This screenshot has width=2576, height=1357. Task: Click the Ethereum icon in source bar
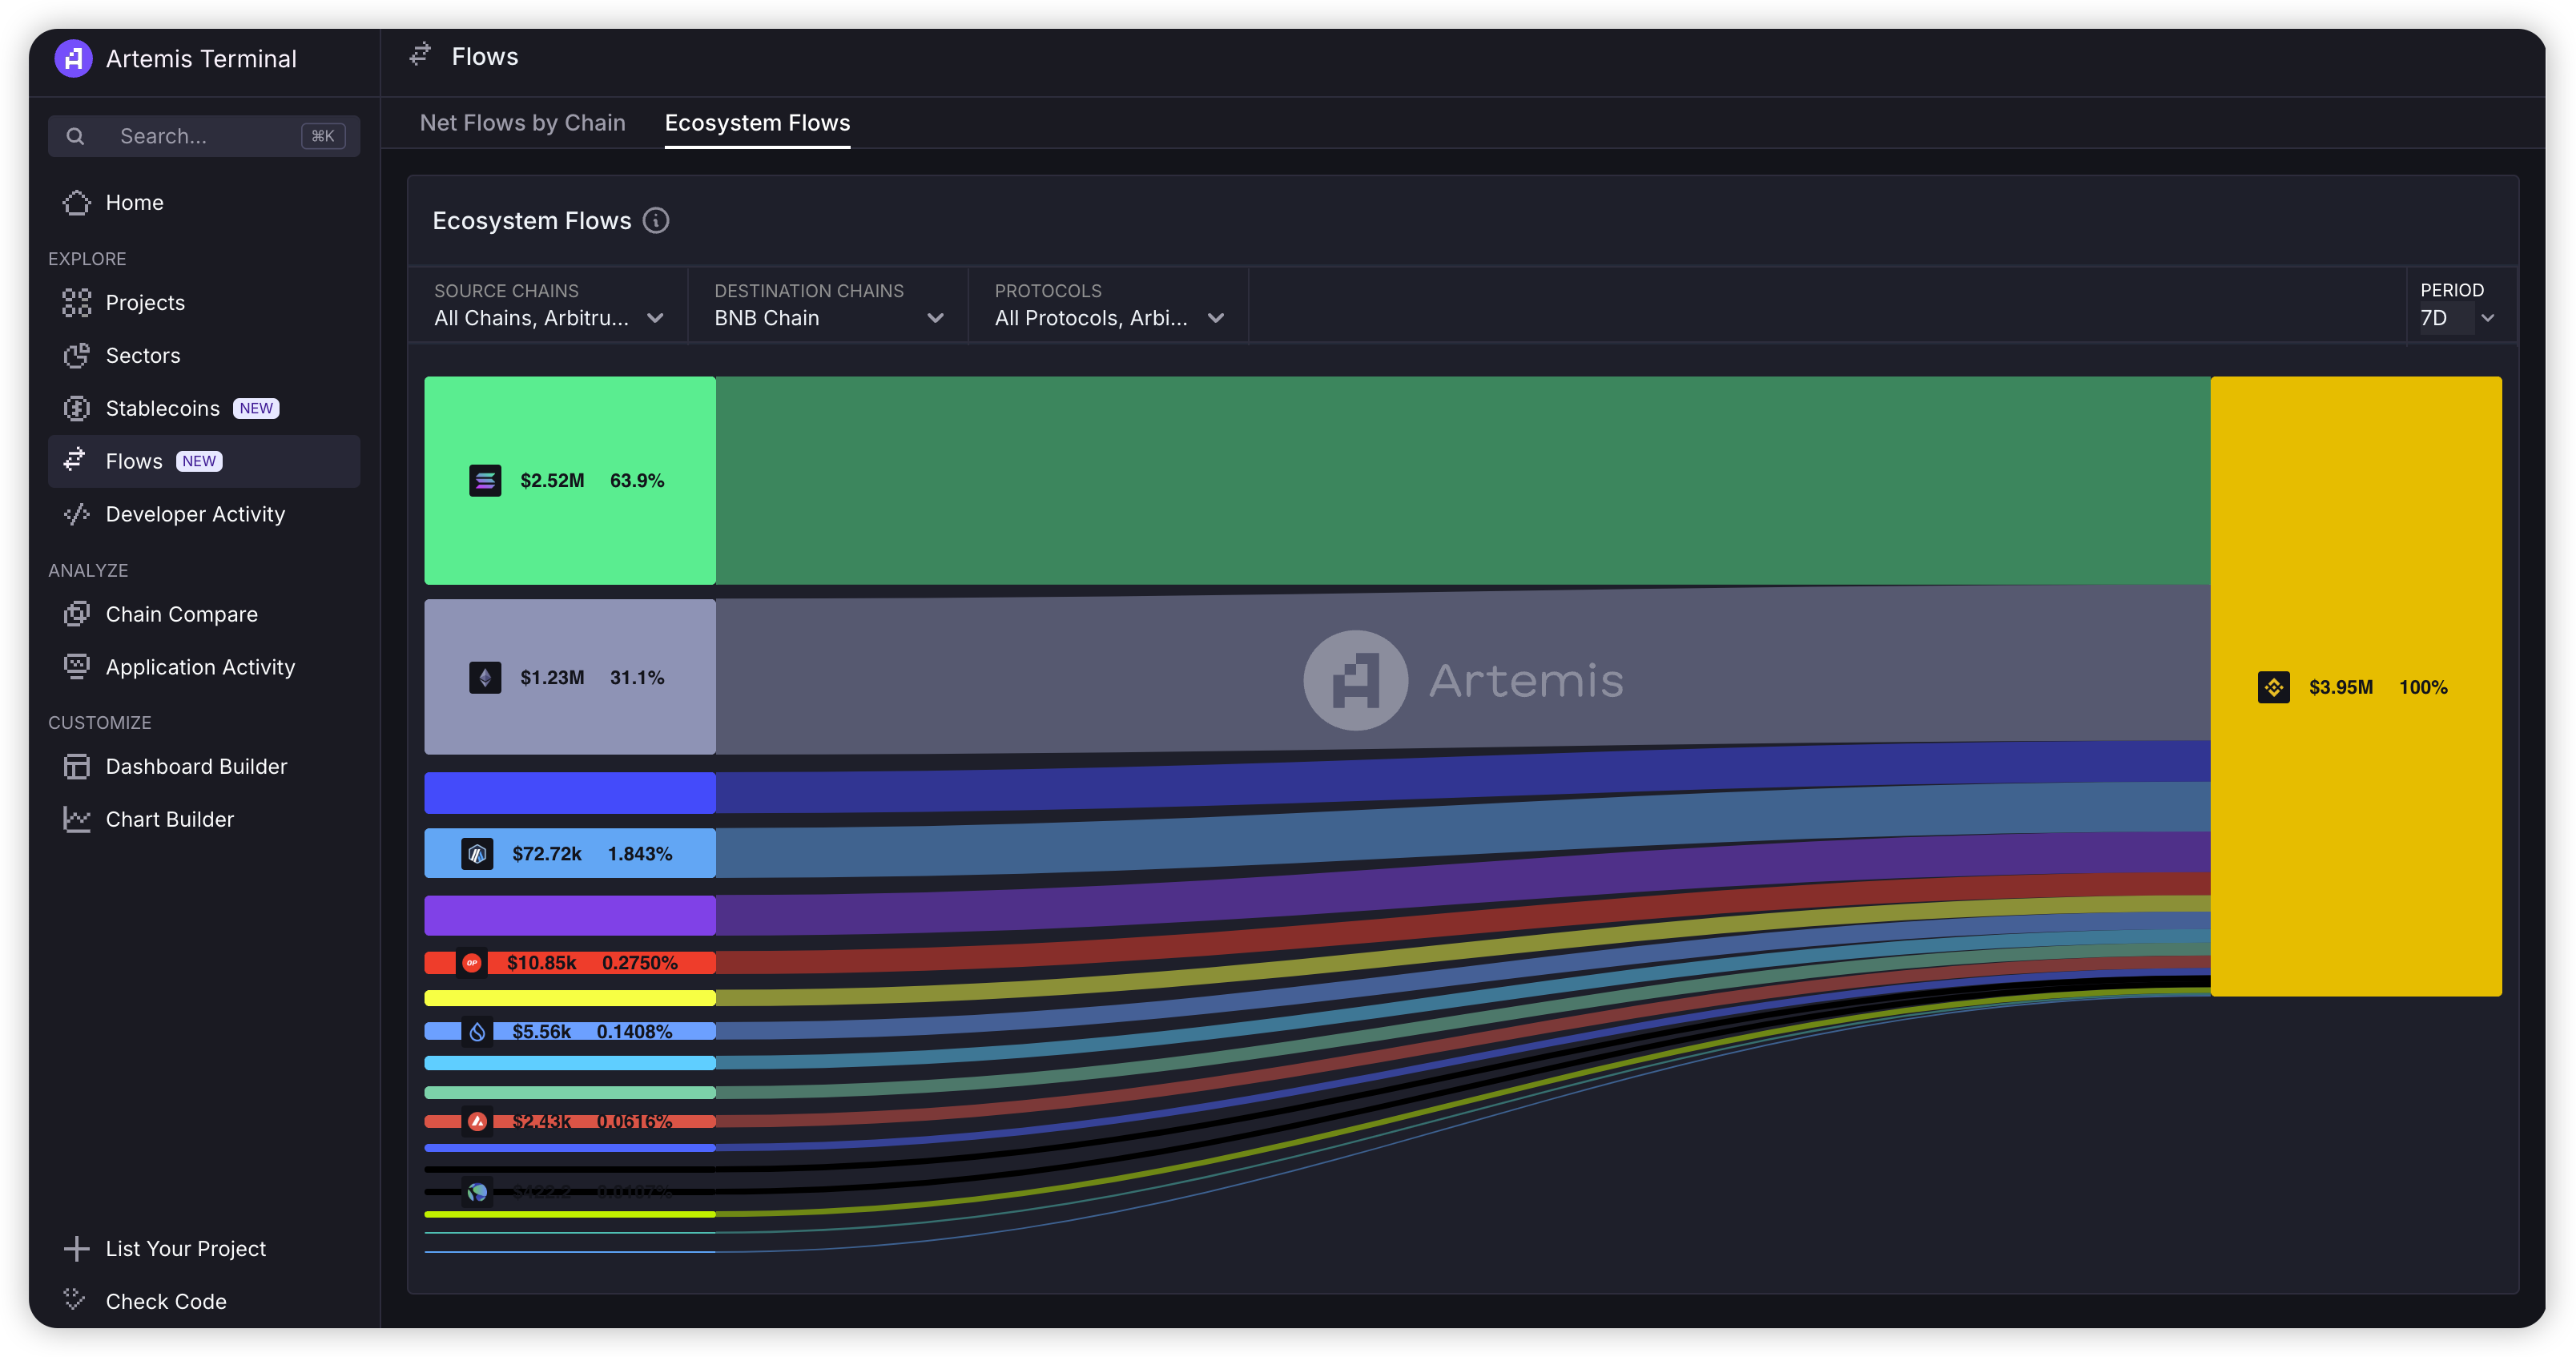click(x=485, y=678)
